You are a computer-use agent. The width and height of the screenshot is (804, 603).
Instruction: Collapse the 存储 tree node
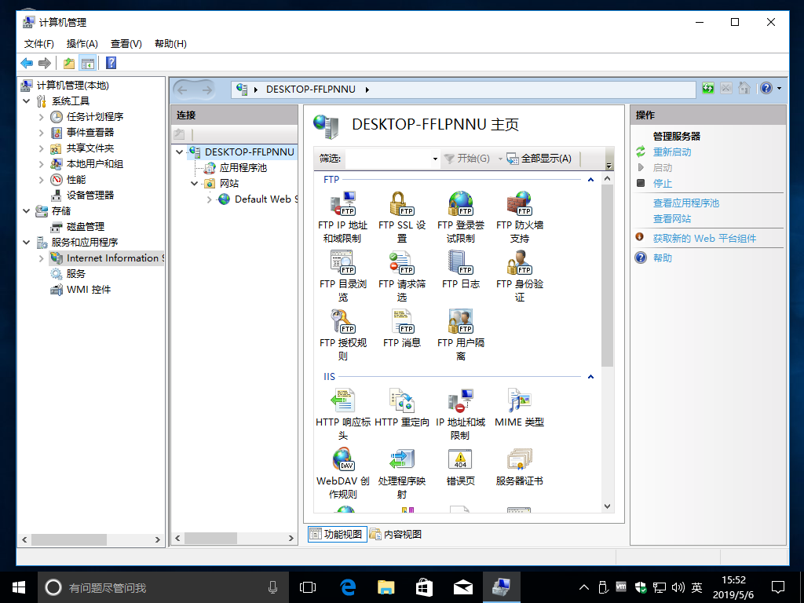click(x=27, y=210)
